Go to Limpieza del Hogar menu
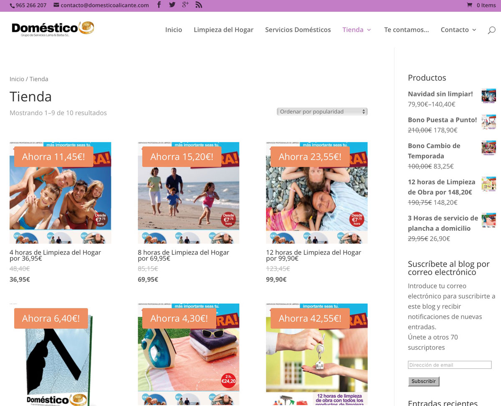Image resolution: width=501 pixels, height=406 pixels. [223, 30]
